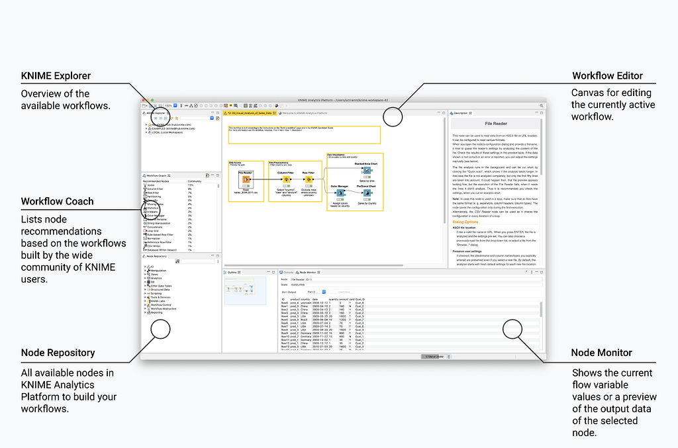This screenshot has width=678, height=448.
Task: Click the New KNIME Workflow toolbar icon
Action: pyautogui.click(x=142, y=105)
